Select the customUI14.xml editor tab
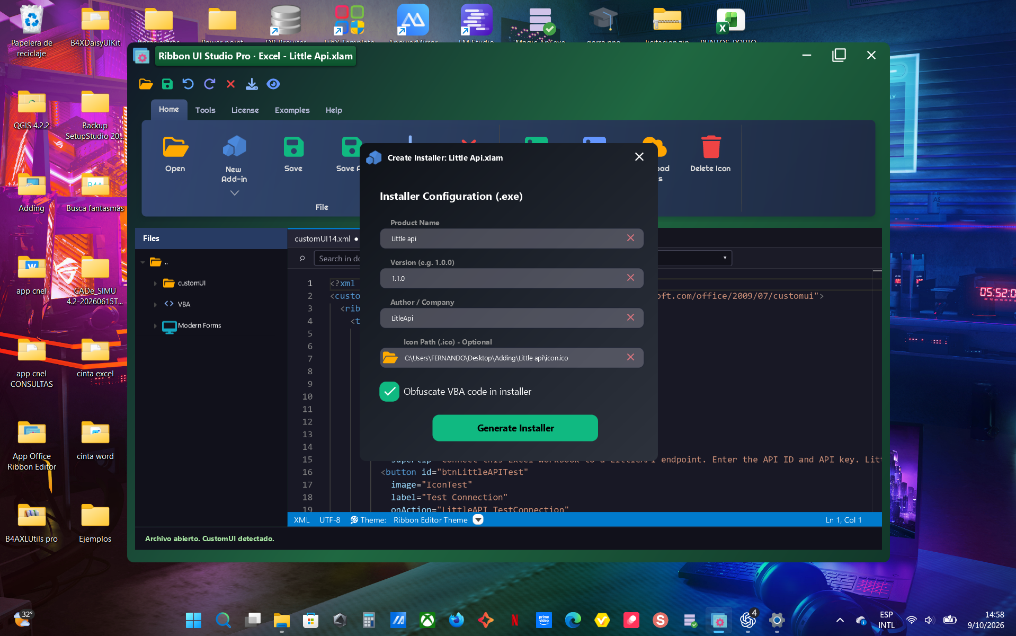Screen dimensions: 1016x636 (x=323, y=239)
